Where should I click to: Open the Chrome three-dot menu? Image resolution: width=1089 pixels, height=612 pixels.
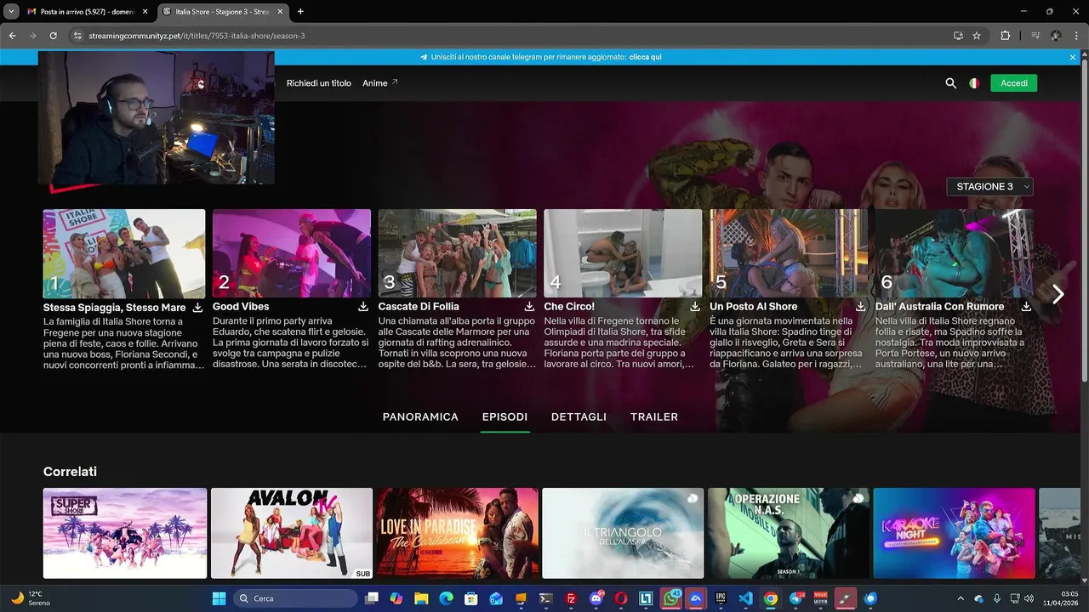coord(1076,36)
